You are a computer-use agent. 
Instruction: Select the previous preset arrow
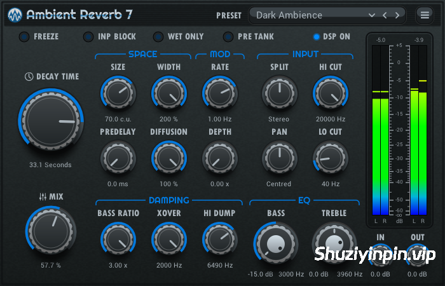(x=385, y=15)
